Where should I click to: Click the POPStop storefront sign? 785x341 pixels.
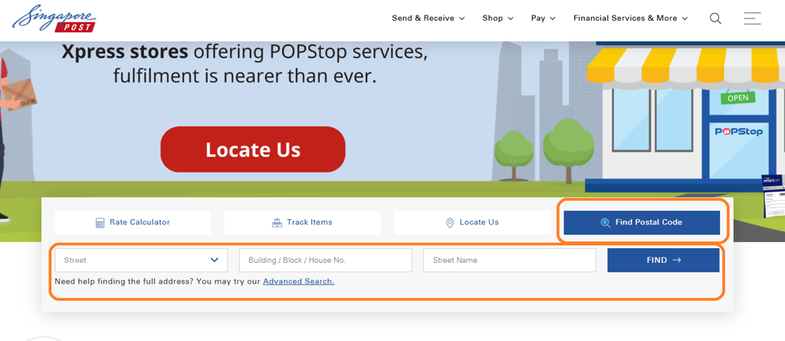click(740, 131)
